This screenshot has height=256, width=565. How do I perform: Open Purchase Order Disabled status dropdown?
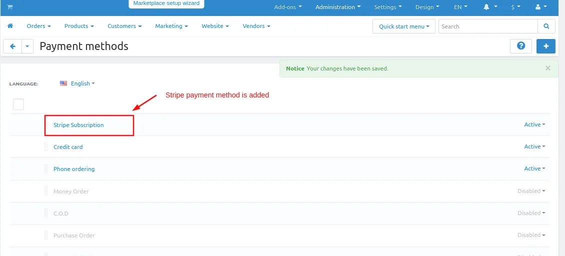pos(531,234)
